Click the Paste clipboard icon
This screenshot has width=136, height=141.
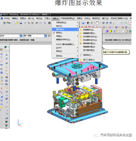(32, 23)
